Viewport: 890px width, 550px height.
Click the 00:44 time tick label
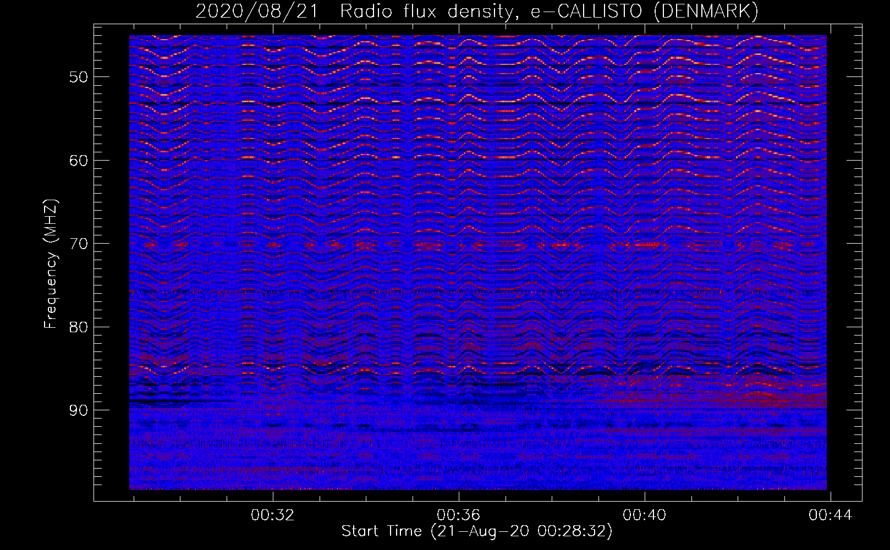830,515
